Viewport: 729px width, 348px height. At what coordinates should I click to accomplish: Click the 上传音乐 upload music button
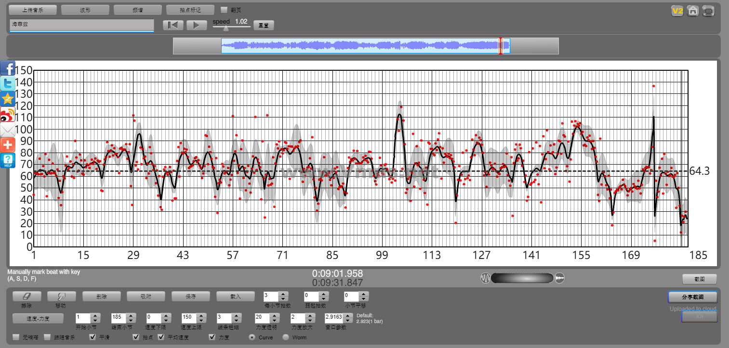[33, 10]
